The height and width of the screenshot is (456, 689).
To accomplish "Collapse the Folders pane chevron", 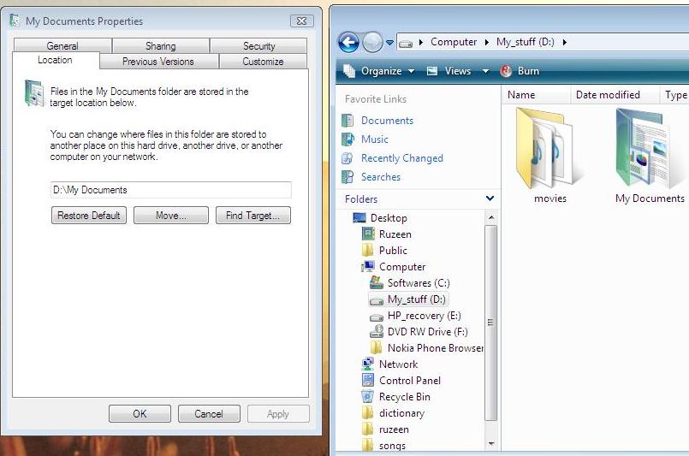I will (490, 198).
